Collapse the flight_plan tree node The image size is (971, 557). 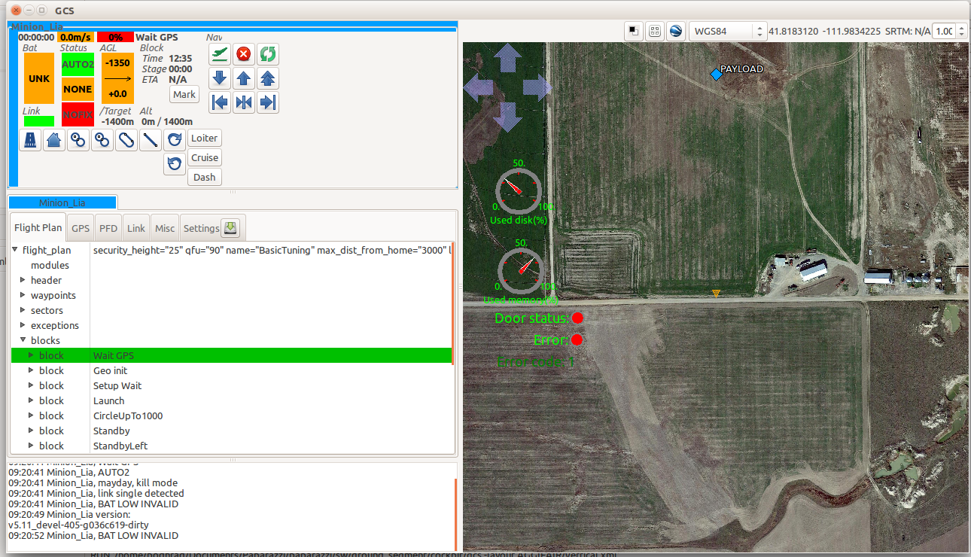point(15,250)
